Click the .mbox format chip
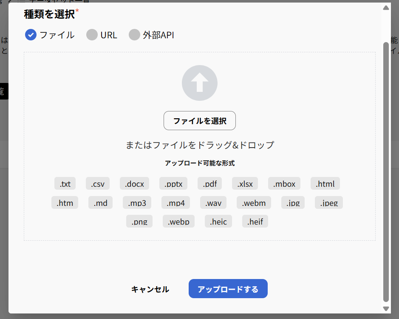This screenshot has width=399, height=319. (x=284, y=183)
